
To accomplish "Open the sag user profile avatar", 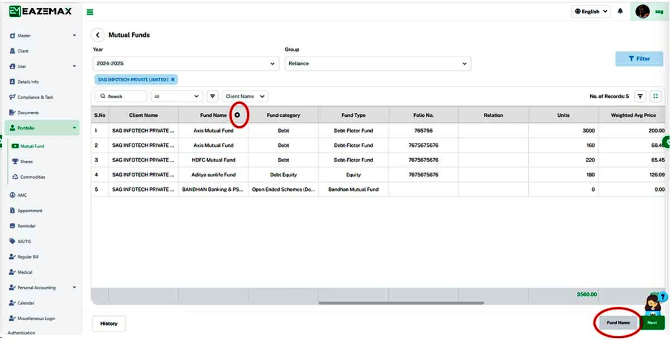I will point(643,11).
